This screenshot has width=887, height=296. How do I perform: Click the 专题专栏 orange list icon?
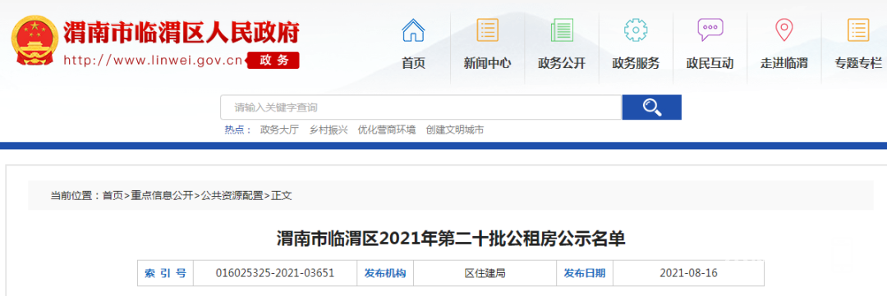tap(858, 30)
